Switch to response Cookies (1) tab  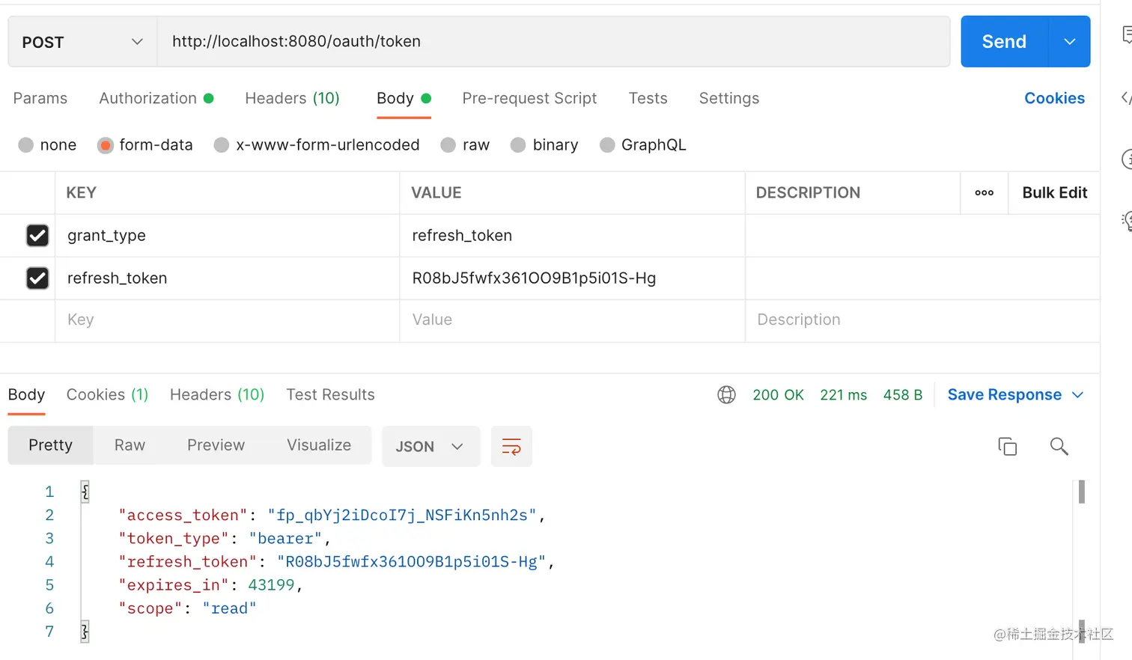[107, 394]
